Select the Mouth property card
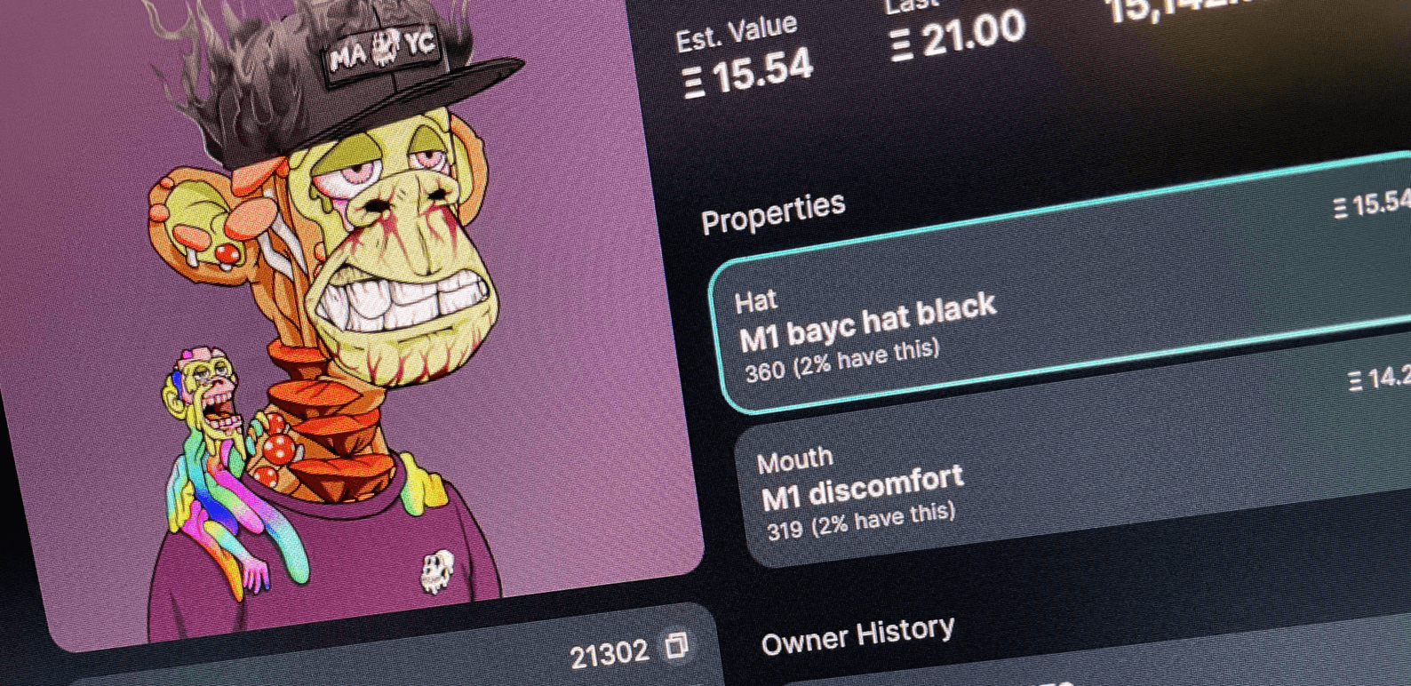 tap(1071, 462)
